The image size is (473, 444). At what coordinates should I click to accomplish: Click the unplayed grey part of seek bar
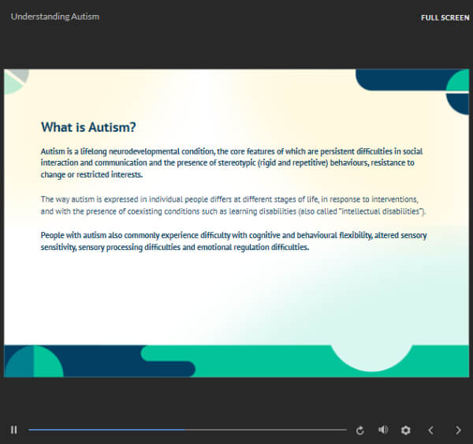pyautogui.click(x=268, y=430)
